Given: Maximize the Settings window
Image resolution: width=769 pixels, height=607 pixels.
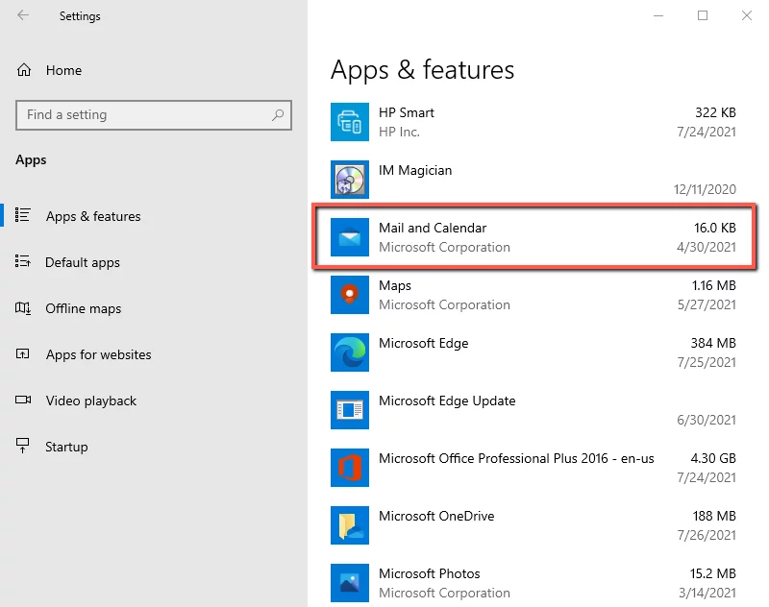Looking at the screenshot, I should (x=703, y=15).
